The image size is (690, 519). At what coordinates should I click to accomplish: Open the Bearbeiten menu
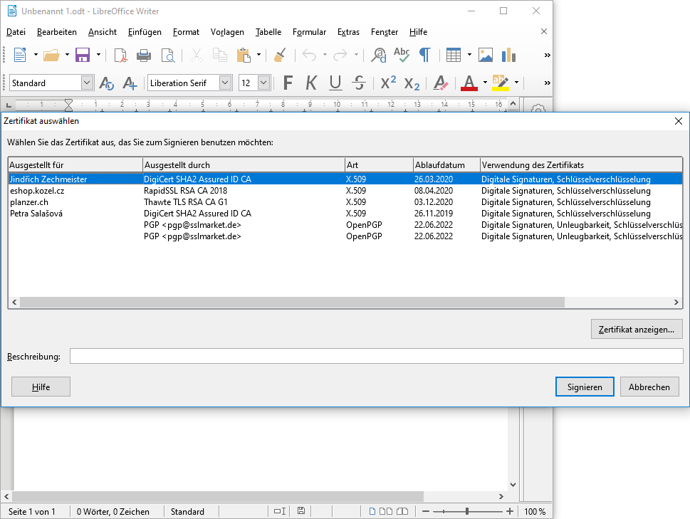[57, 32]
